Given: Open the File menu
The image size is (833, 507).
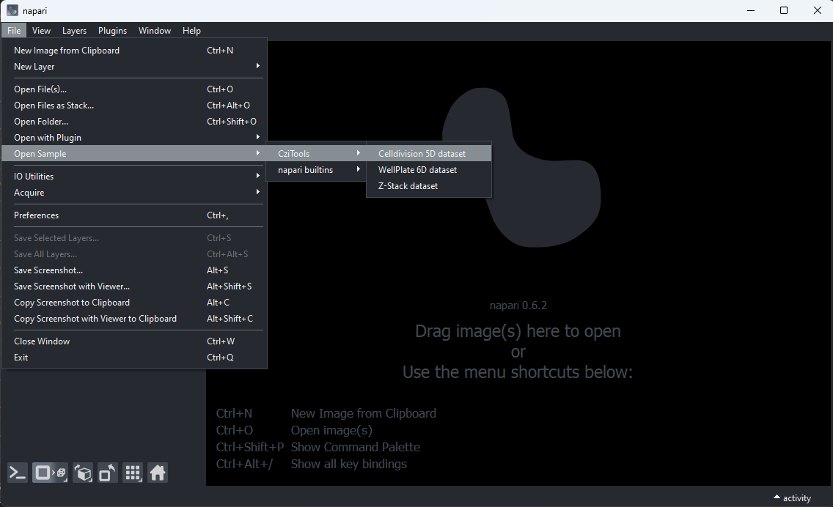Looking at the screenshot, I should 14,31.
